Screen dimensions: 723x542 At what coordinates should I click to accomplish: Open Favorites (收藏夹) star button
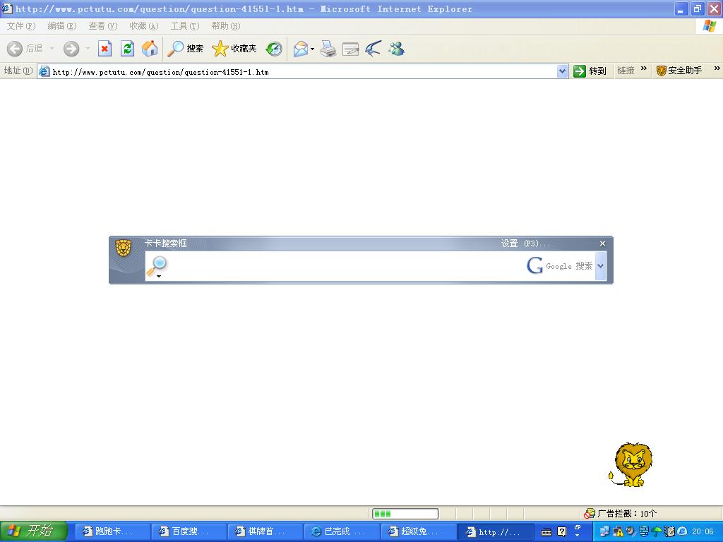234,49
